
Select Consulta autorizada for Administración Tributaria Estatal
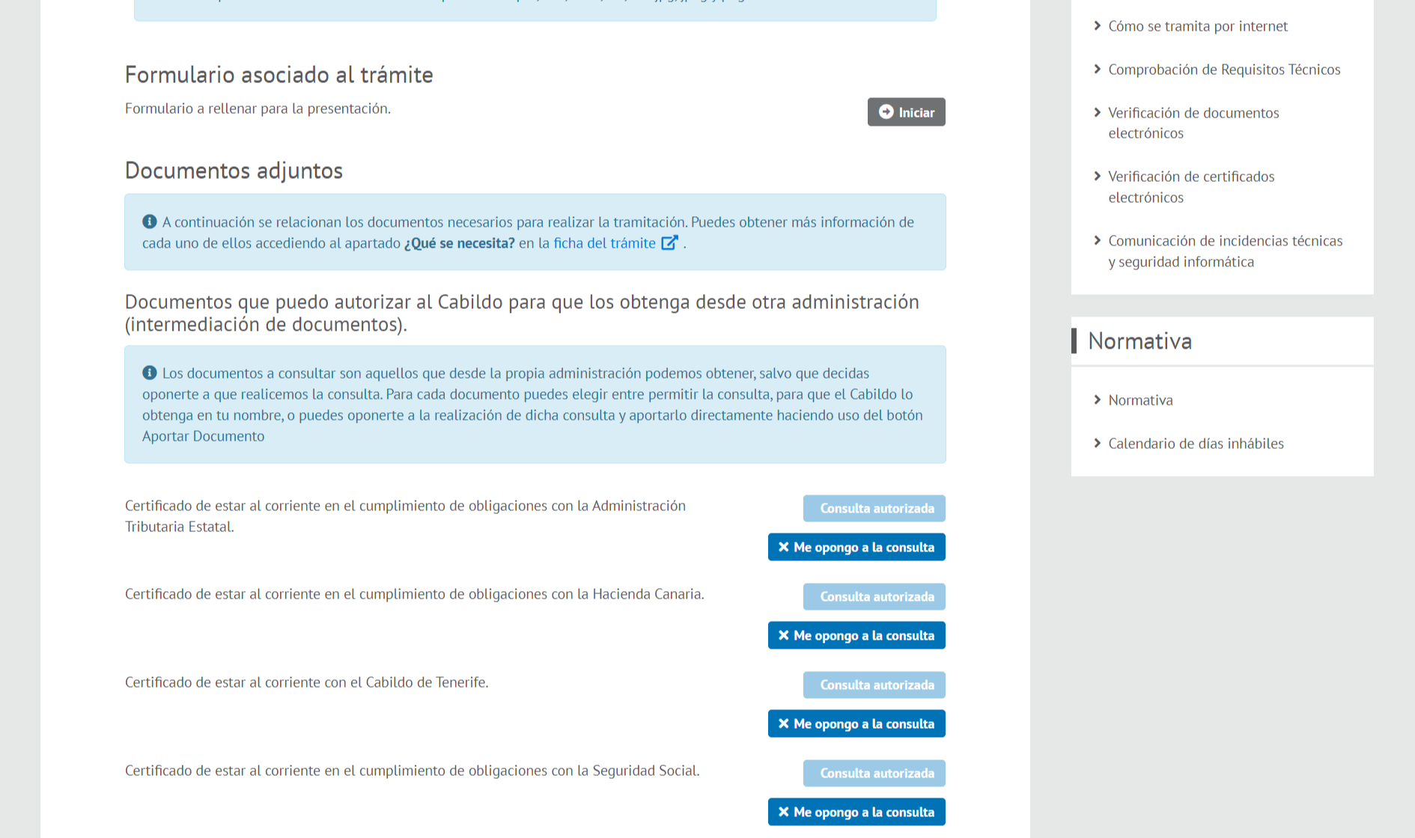[x=874, y=509]
